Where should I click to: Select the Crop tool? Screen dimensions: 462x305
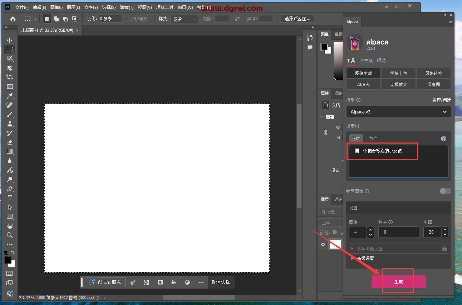[10, 77]
